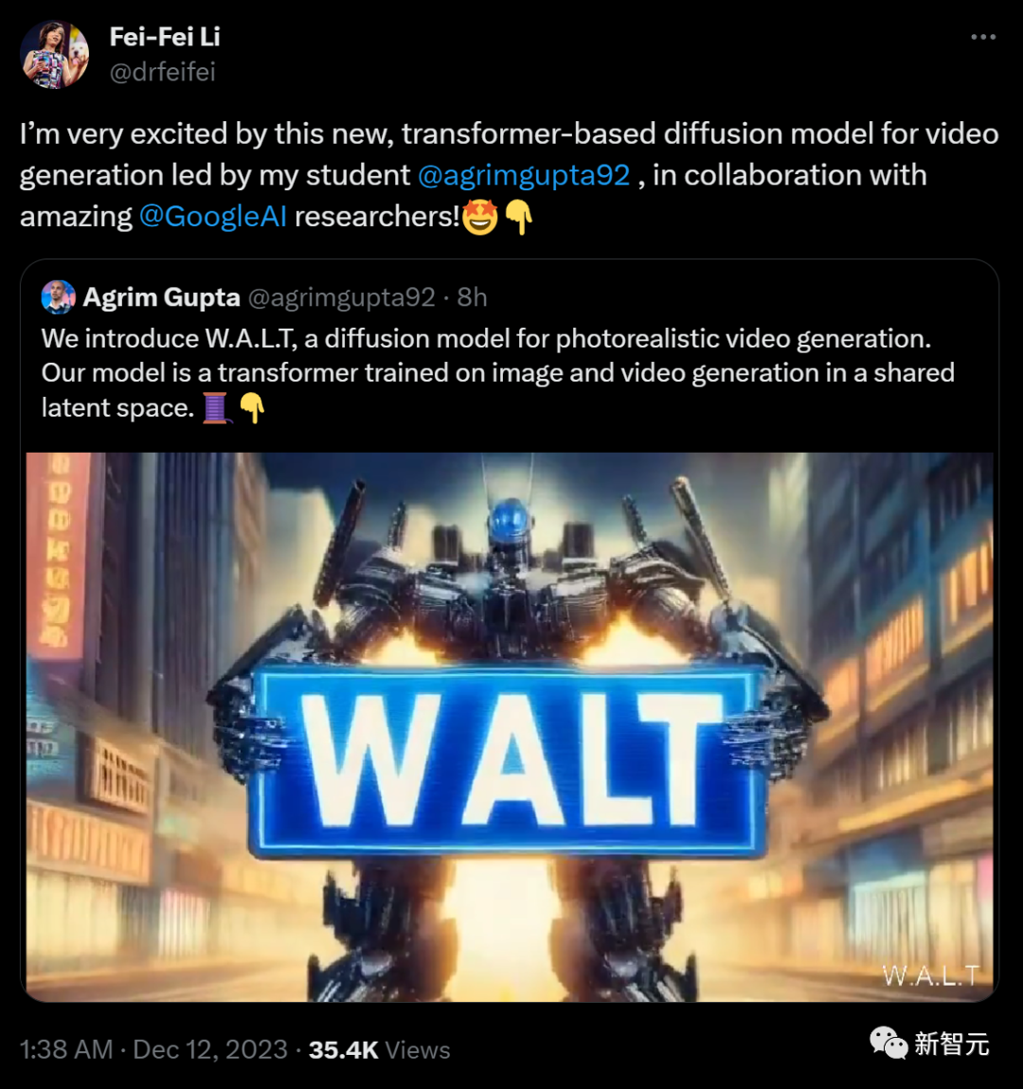Click the pointing-down emoji after researchers

[x=519, y=217]
